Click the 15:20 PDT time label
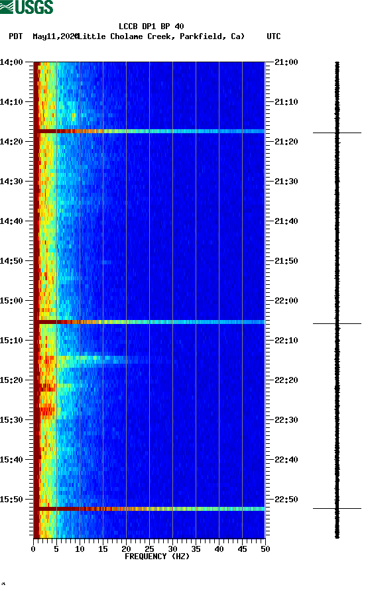This screenshot has height=591, width=366. click(11, 380)
